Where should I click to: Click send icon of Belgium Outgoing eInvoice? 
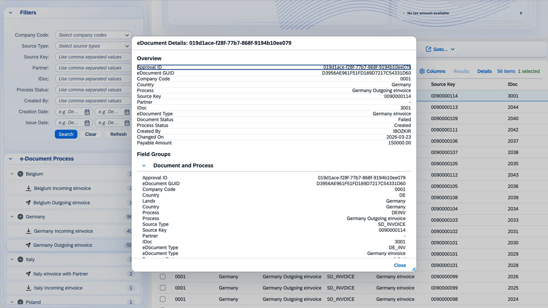tap(28, 203)
